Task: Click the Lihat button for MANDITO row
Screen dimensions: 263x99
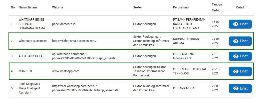Action: 240,71
